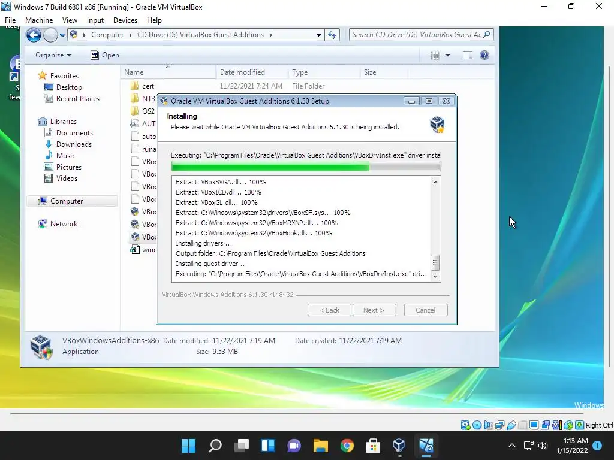Click Explorer's Back navigation arrow
Image resolution: width=614 pixels, height=460 pixels.
click(34, 35)
